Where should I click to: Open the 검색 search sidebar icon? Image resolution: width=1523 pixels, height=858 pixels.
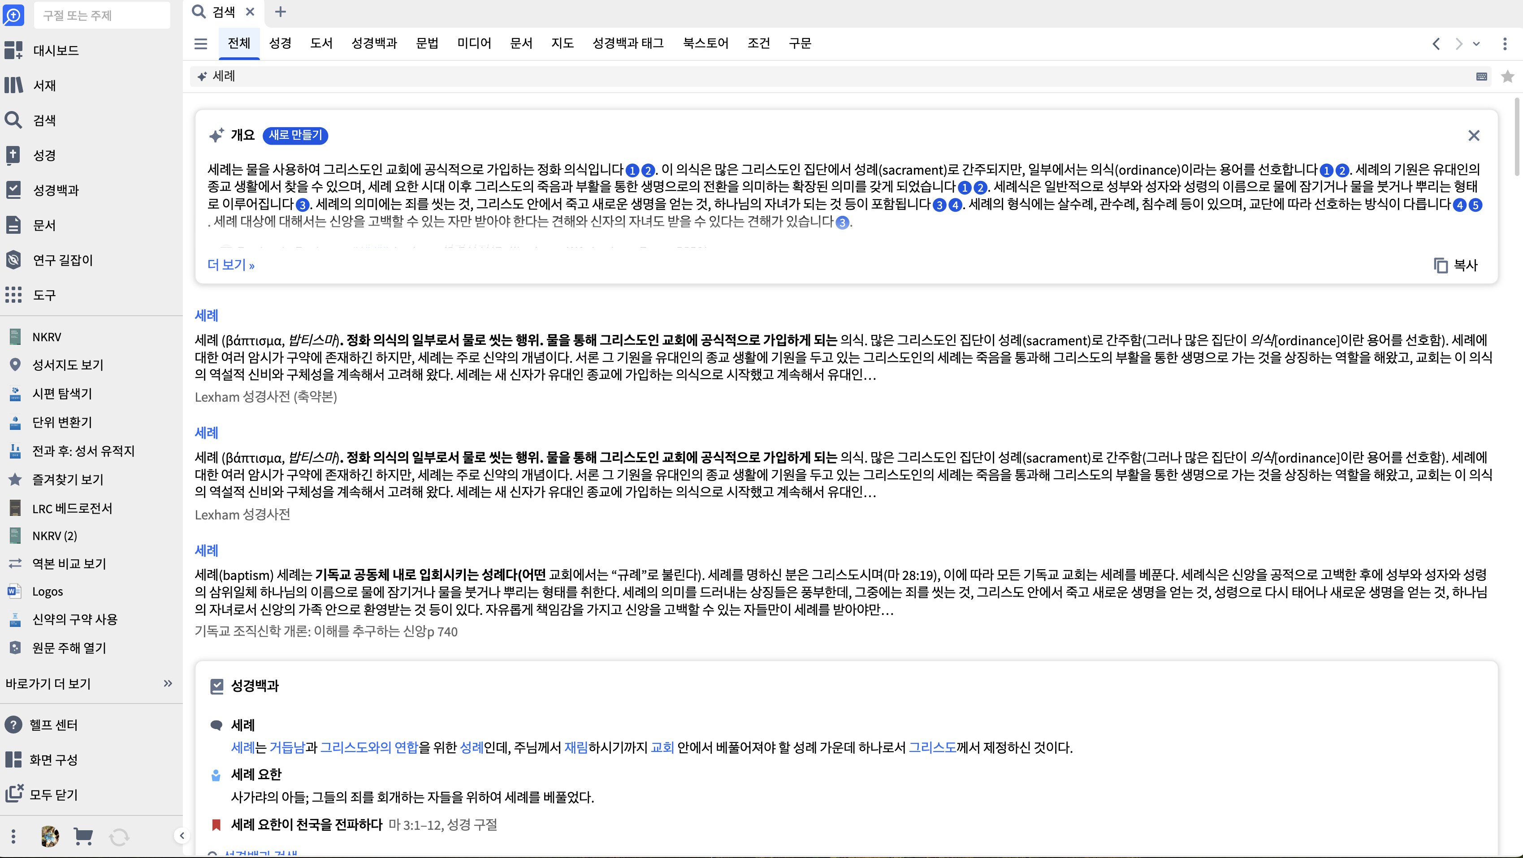pos(13,120)
